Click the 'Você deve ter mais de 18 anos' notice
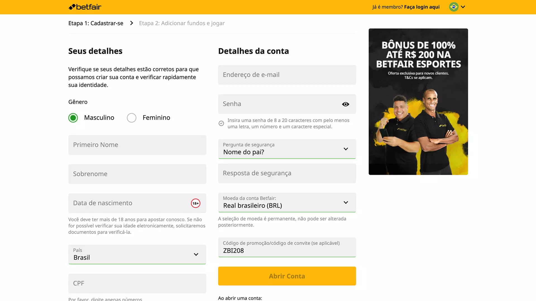The image size is (536, 301). coord(137,226)
